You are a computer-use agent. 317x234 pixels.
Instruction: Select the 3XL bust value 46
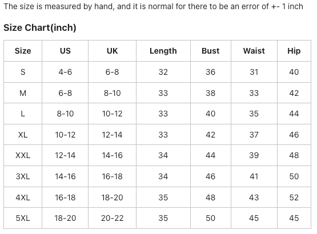tap(210, 176)
